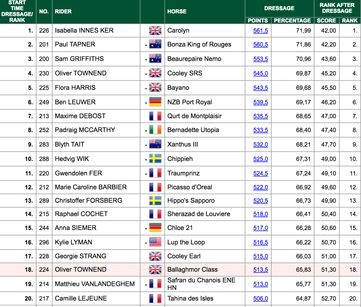Select the British flag next to Georgie STRANG

[155, 256]
